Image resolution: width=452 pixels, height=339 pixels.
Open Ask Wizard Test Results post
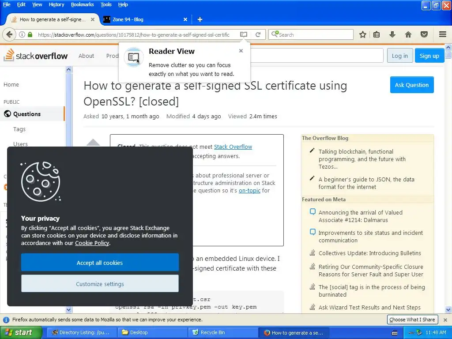pyautogui.click(x=369, y=307)
